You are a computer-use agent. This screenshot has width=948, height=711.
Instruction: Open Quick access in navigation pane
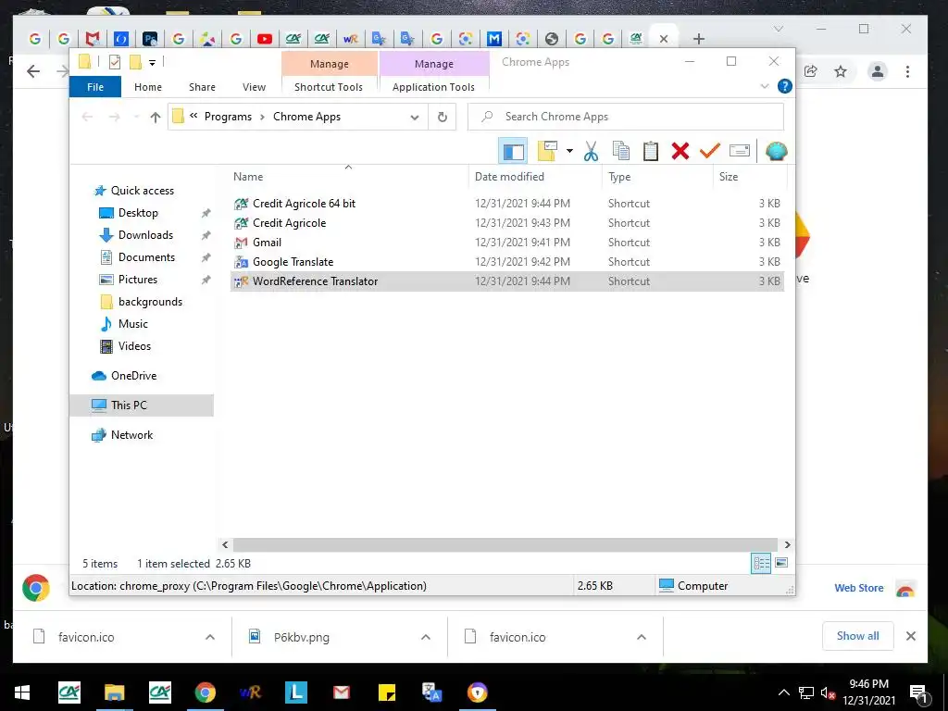pos(142,191)
